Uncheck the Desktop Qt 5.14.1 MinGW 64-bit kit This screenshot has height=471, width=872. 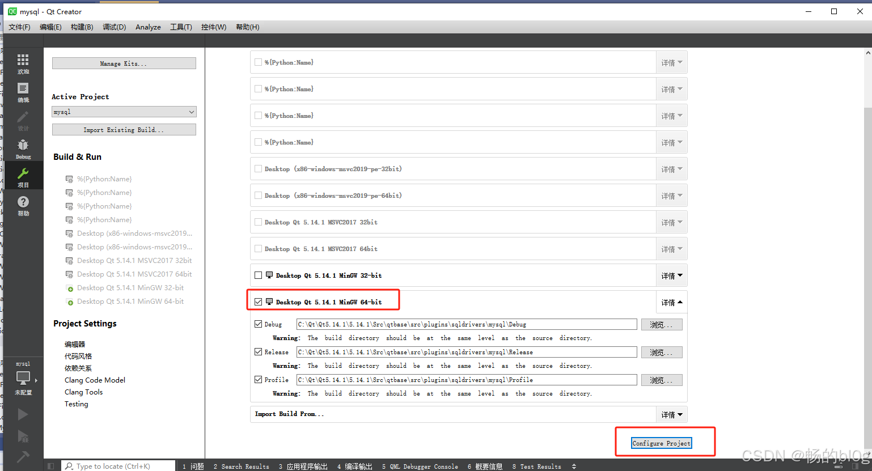point(259,302)
